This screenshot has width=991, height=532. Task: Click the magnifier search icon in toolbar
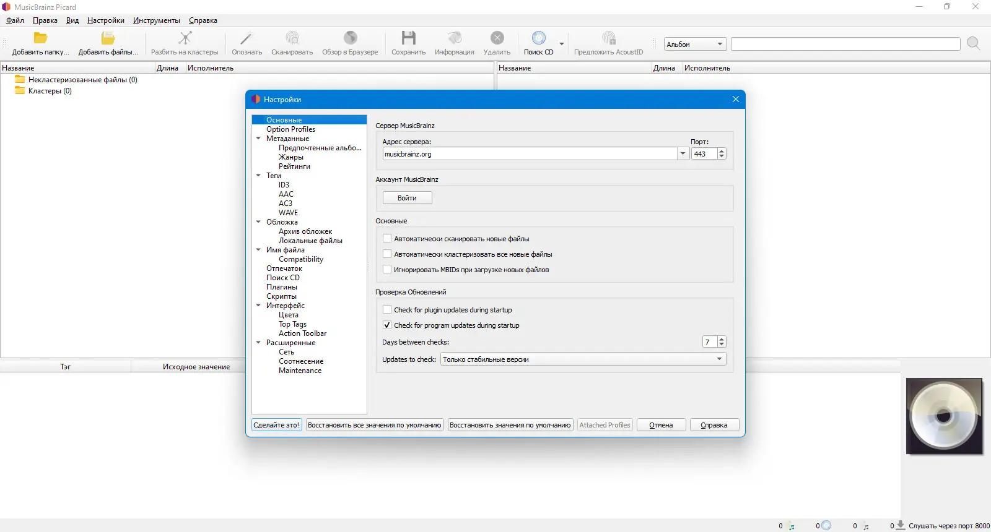click(x=974, y=43)
